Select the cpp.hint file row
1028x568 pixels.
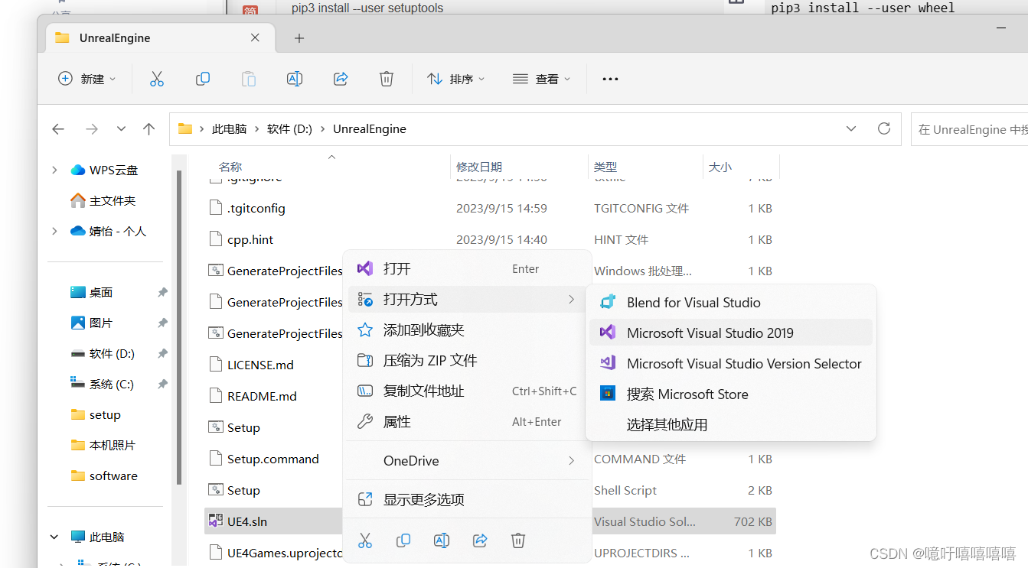(490, 239)
